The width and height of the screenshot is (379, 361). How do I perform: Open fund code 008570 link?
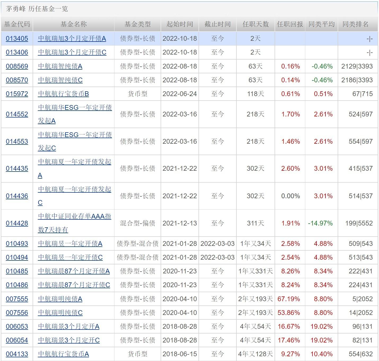[x=17, y=80]
